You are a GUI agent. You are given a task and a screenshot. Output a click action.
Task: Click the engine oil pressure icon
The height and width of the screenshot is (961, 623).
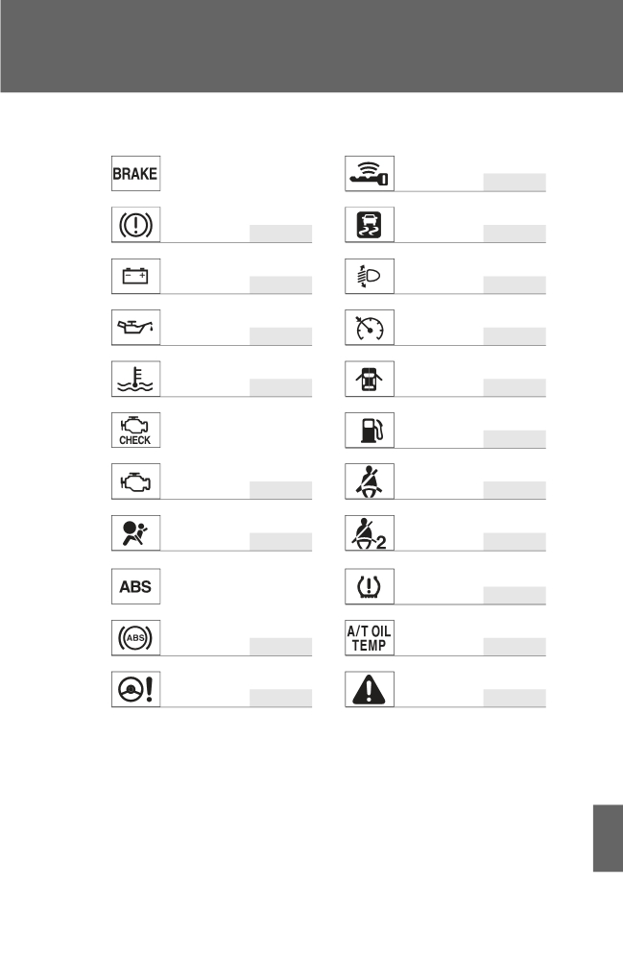click(x=136, y=328)
